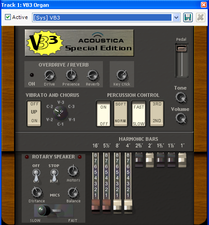Click right red Rotary Speaker LED
The height and width of the screenshot is (225, 209).
coord(80,157)
